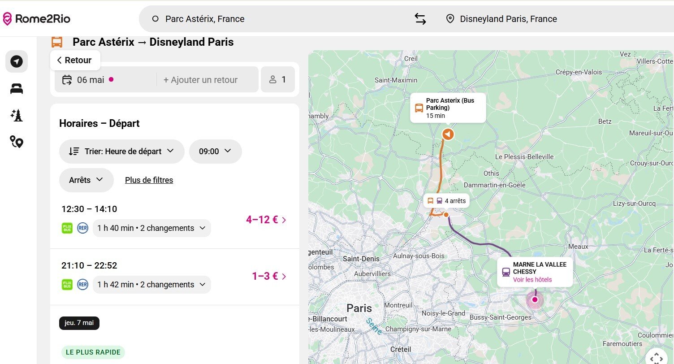This screenshot has width=674, height=364.
Task: Click the calendar icon next to 06 mai
Action: pyautogui.click(x=67, y=80)
